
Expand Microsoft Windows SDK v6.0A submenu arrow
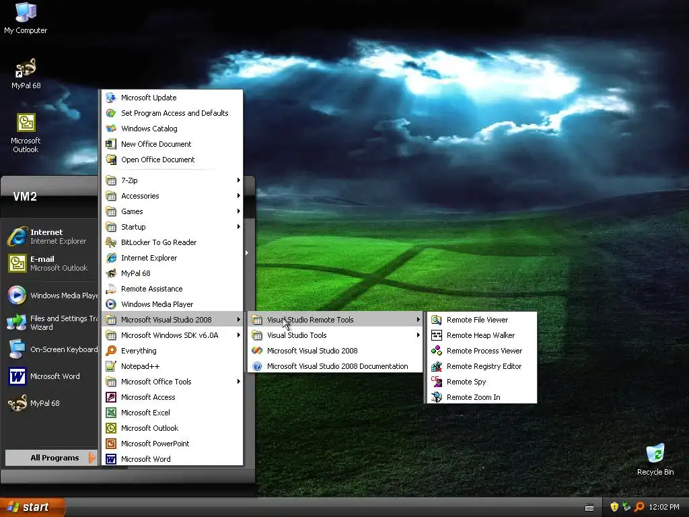click(x=239, y=335)
